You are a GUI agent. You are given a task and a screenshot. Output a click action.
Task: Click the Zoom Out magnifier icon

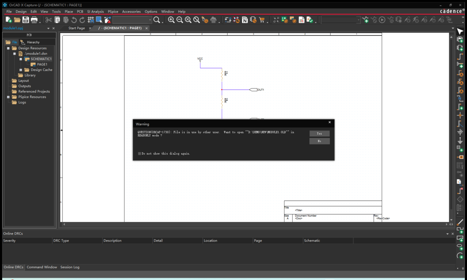pos(180,20)
